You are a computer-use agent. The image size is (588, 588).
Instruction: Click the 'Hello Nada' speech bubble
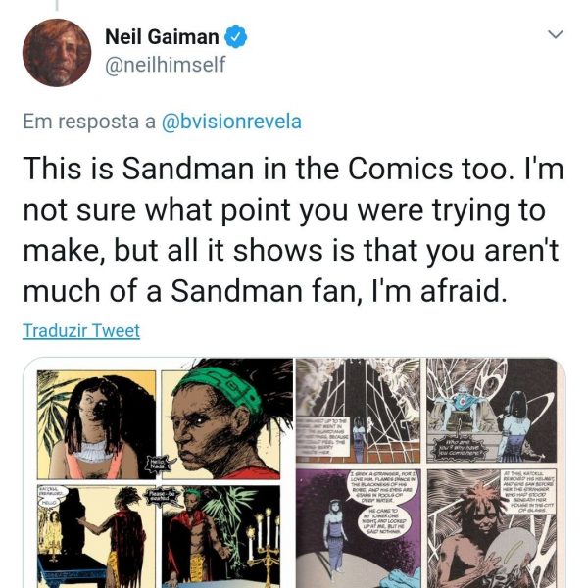point(158,464)
